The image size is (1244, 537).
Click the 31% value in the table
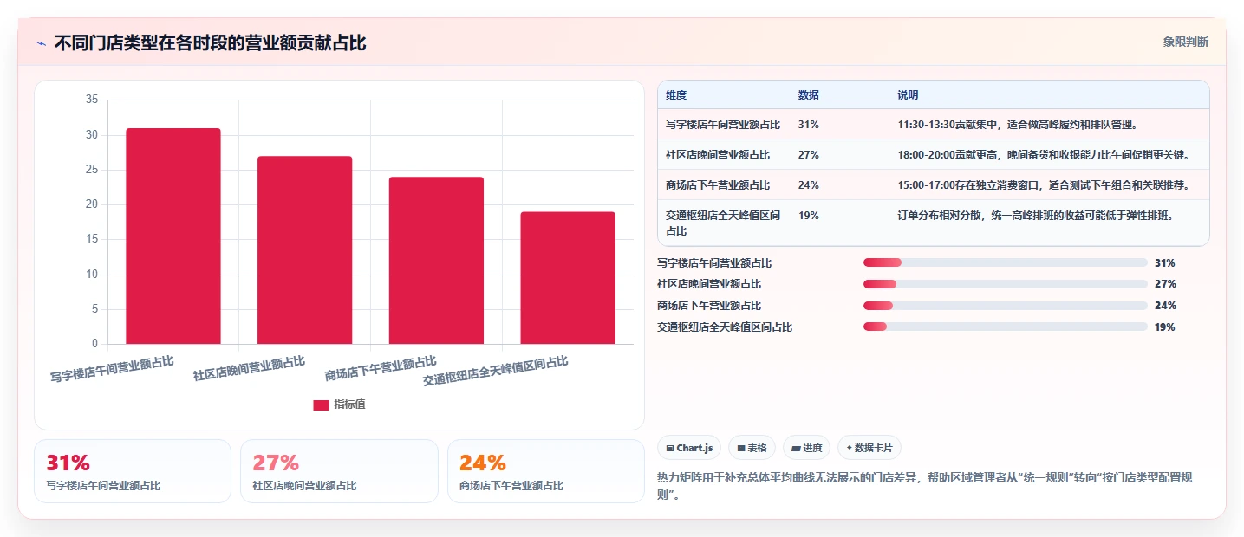[x=808, y=125]
